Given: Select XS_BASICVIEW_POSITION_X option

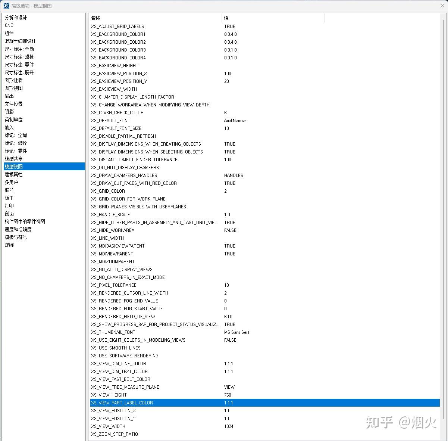Looking at the screenshot, I should [119, 74].
